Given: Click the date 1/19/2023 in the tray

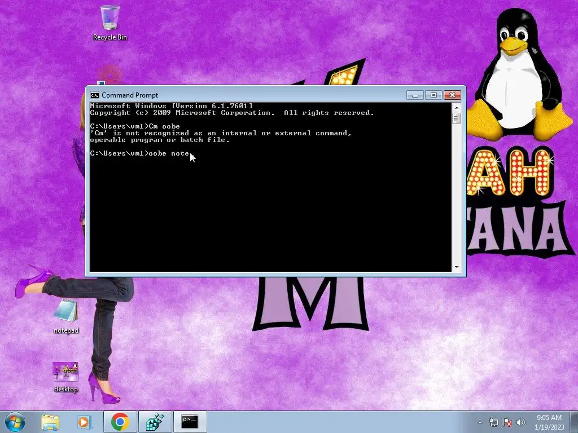Looking at the screenshot, I should [549, 427].
